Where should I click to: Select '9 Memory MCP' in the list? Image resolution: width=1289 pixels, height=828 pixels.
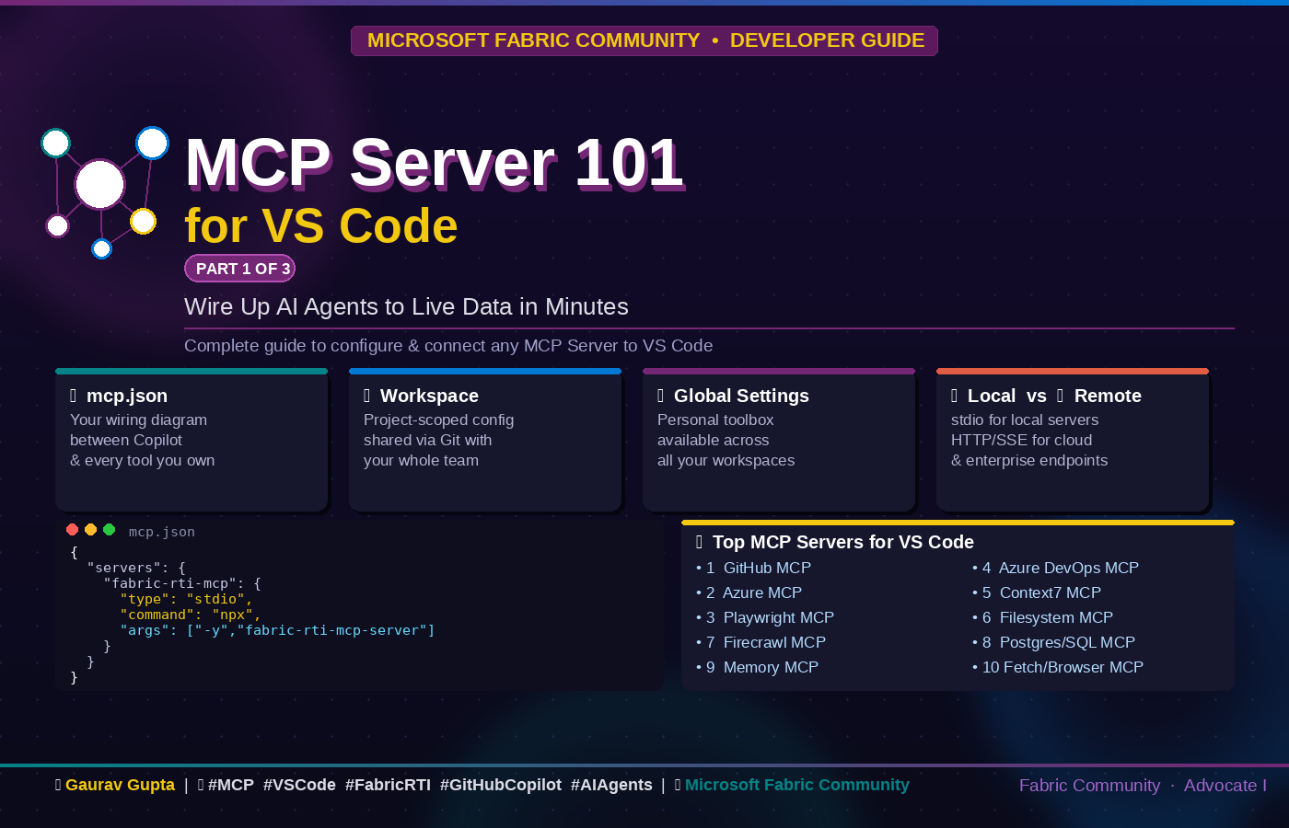click(x=758, y=667)
